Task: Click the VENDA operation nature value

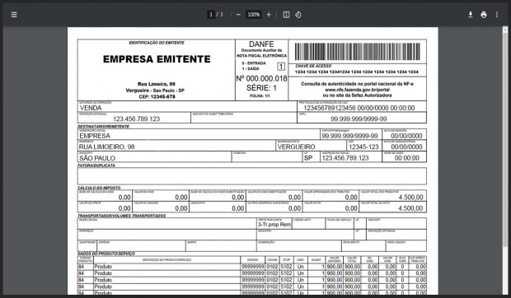Action: click(91, 108)
